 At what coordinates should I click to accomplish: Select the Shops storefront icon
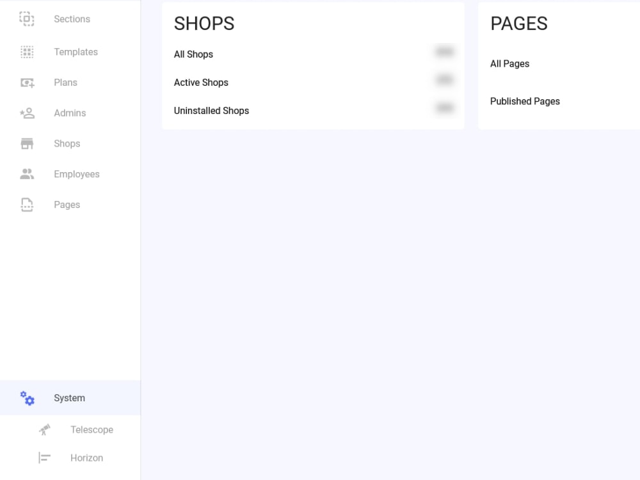[x=27, y=143]
